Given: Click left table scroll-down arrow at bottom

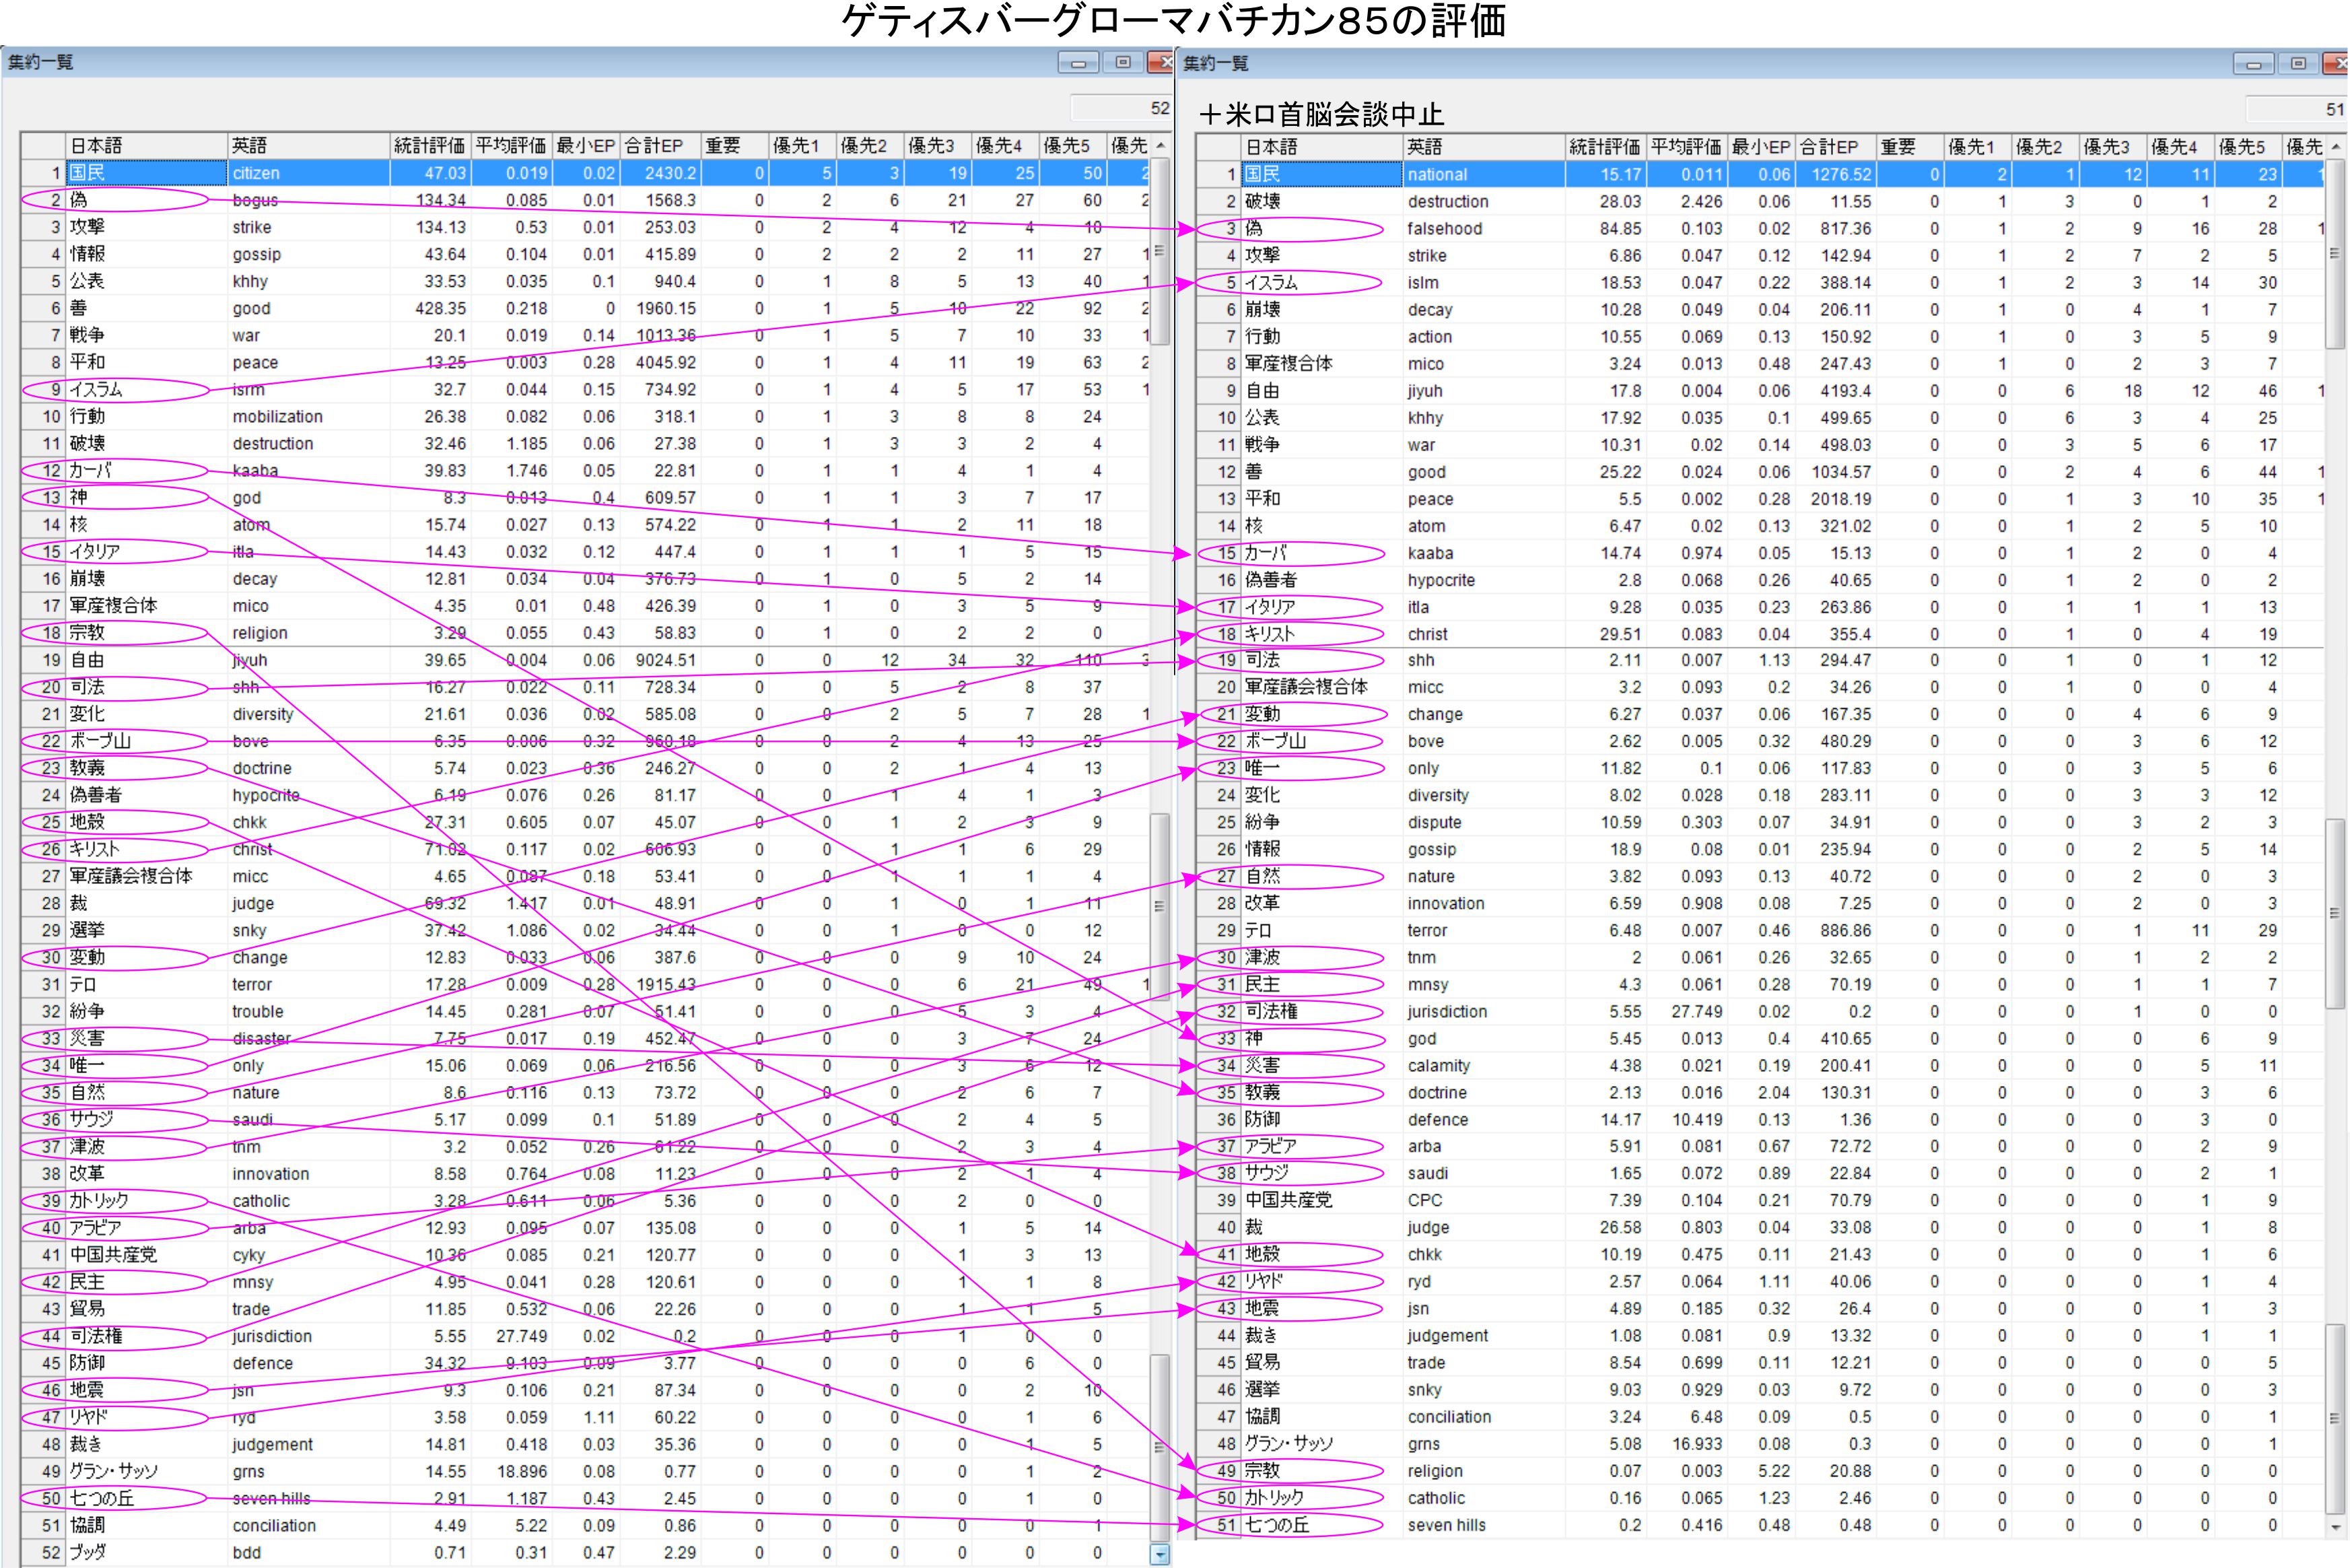Looking at the screenshot, I should [x=1159, y=1554].
